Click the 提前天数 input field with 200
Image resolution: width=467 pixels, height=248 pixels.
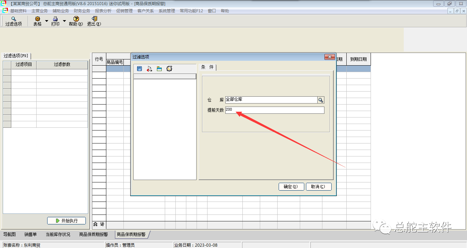(x=275, y=110)
